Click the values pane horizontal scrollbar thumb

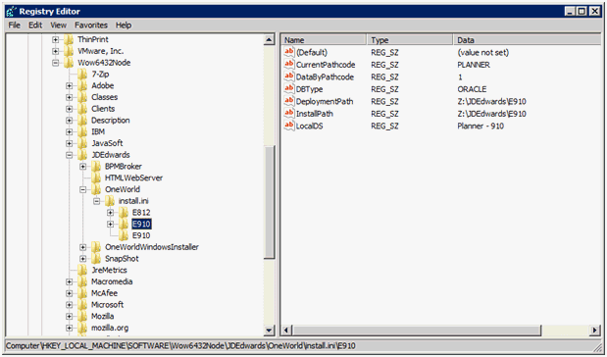(417, 331)
